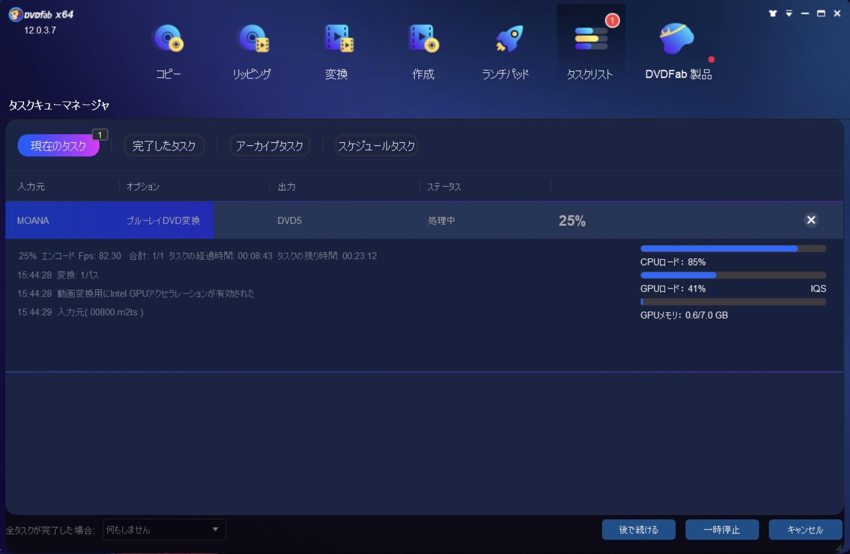This screenshot has width=850, height=554.
Task: Switch to 完了したタスク tab
Action: click(164, 145)
